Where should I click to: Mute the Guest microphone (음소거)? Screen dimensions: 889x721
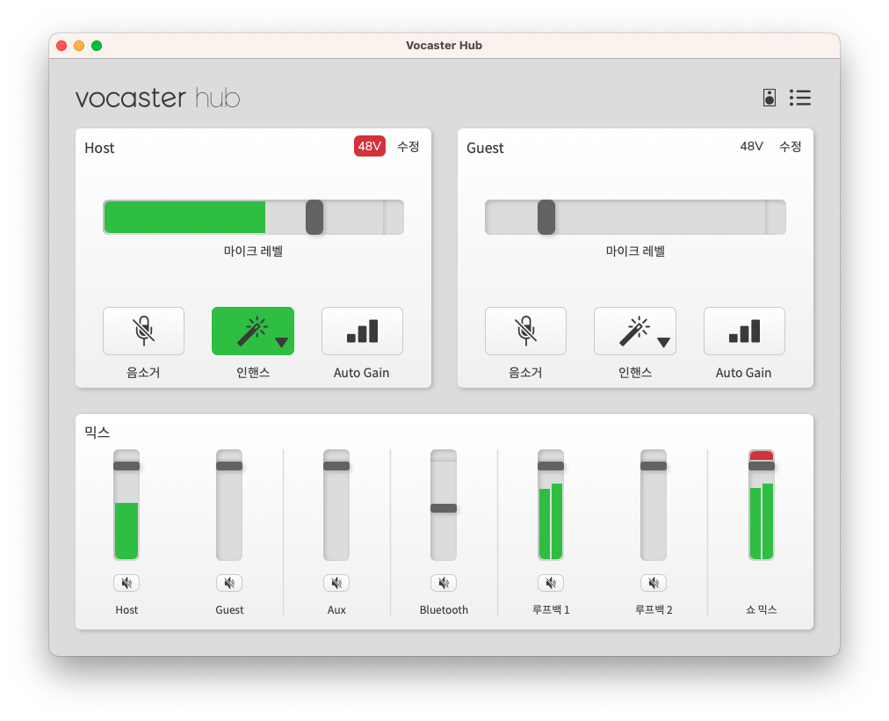tap(525, 331)
